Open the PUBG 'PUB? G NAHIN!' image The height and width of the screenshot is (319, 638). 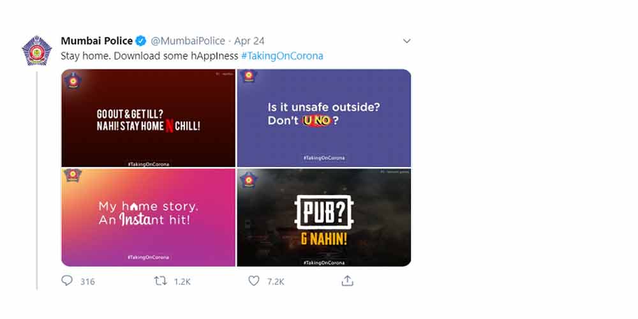click(324, 218)
